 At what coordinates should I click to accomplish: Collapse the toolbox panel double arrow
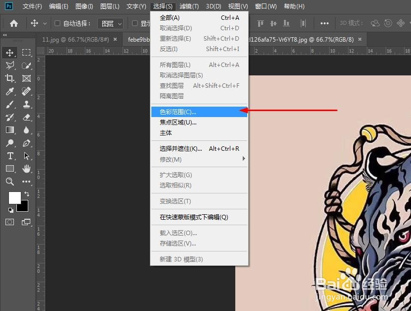5,35
